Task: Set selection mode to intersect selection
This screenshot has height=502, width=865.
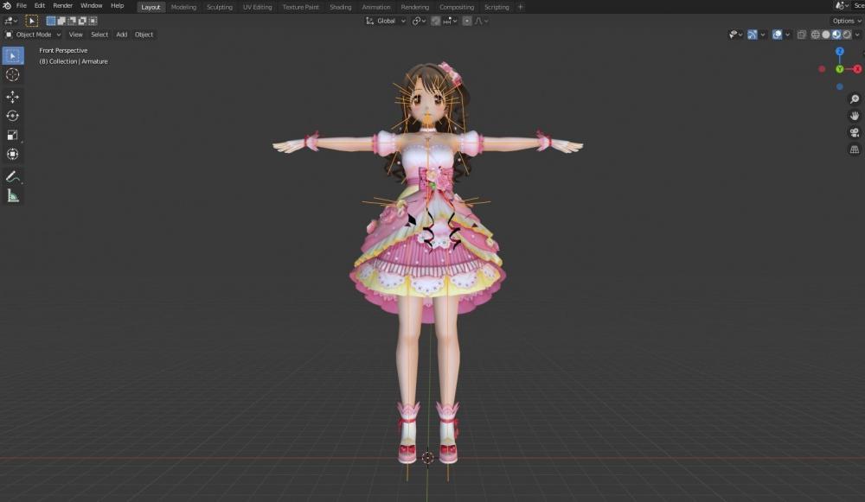Action: [93, 21]
